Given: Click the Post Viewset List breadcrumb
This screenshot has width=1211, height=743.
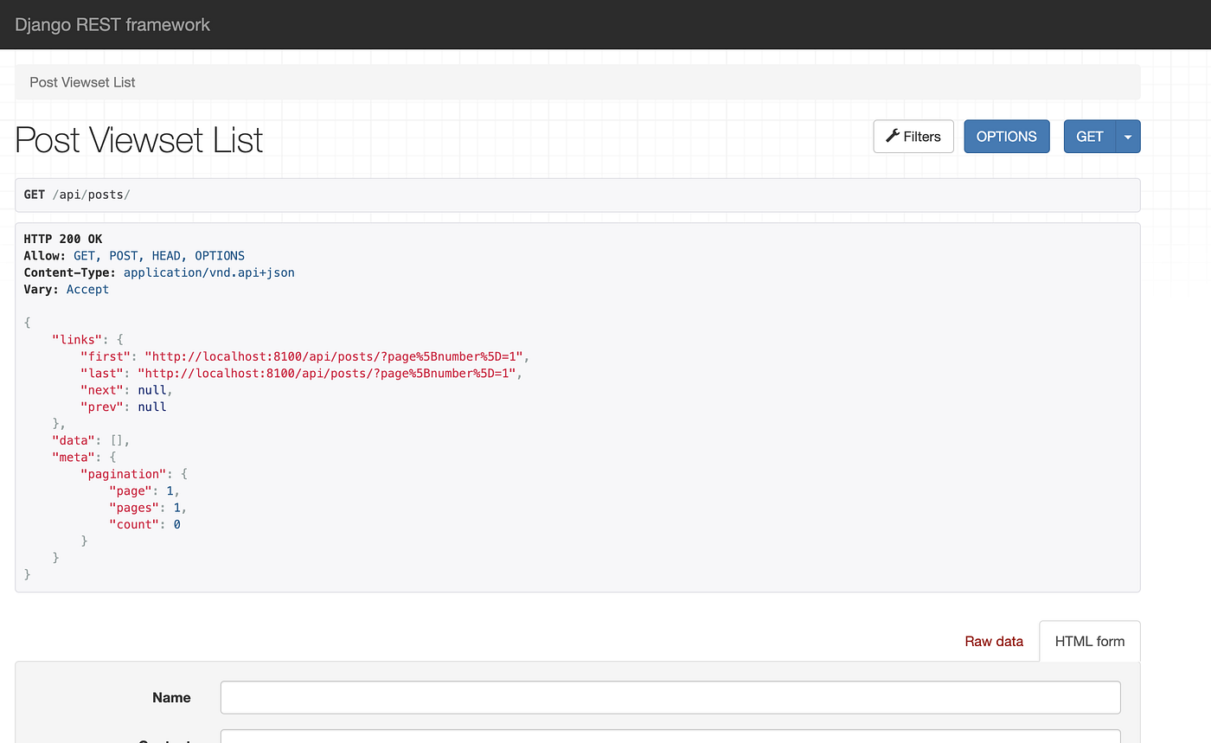Looking at the screenshot, I should pos(82,81).
